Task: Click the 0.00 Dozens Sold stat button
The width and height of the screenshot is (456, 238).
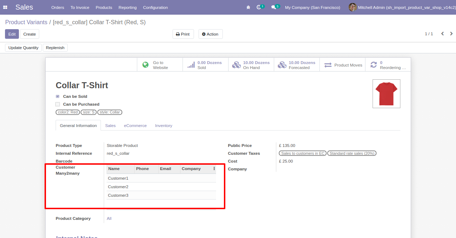Action: [x=205, y=65]
